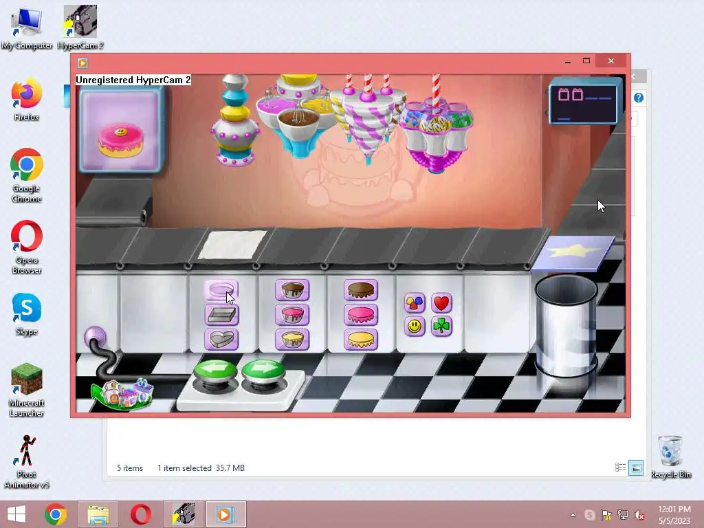
Task: Choose the pink strawberry batter bowl
Action: click(292, 315)
